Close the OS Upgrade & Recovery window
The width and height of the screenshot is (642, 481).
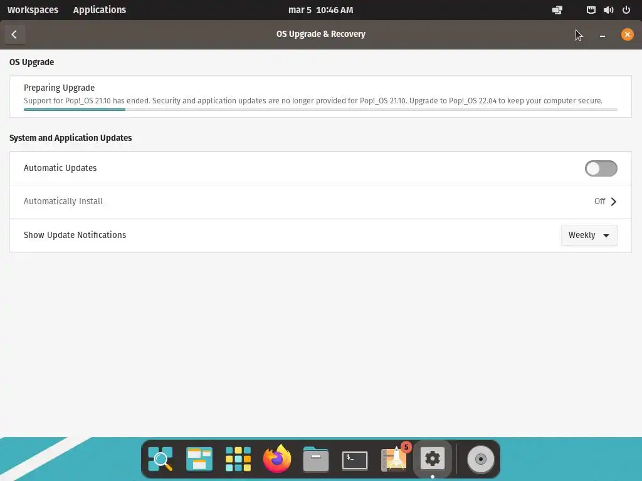coord(627,34)
